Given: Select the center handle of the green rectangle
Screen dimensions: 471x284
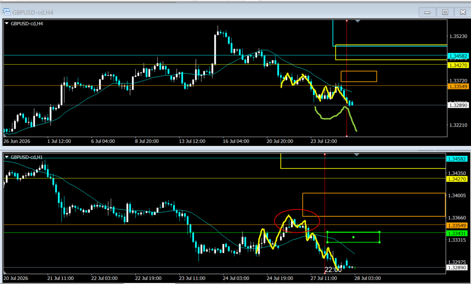Looking at the screenshot, I should click(x=353, y=237).
